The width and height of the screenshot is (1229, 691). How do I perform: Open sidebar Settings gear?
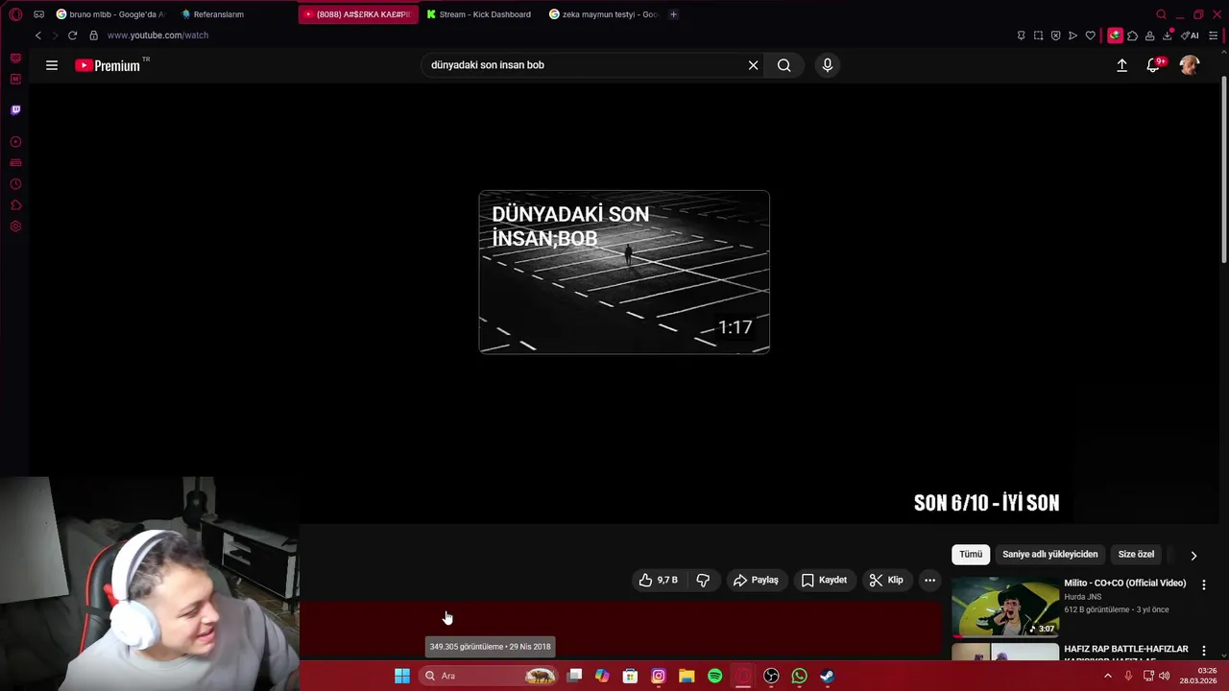point(15,226)
